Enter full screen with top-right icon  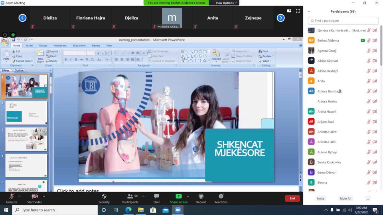298,11
